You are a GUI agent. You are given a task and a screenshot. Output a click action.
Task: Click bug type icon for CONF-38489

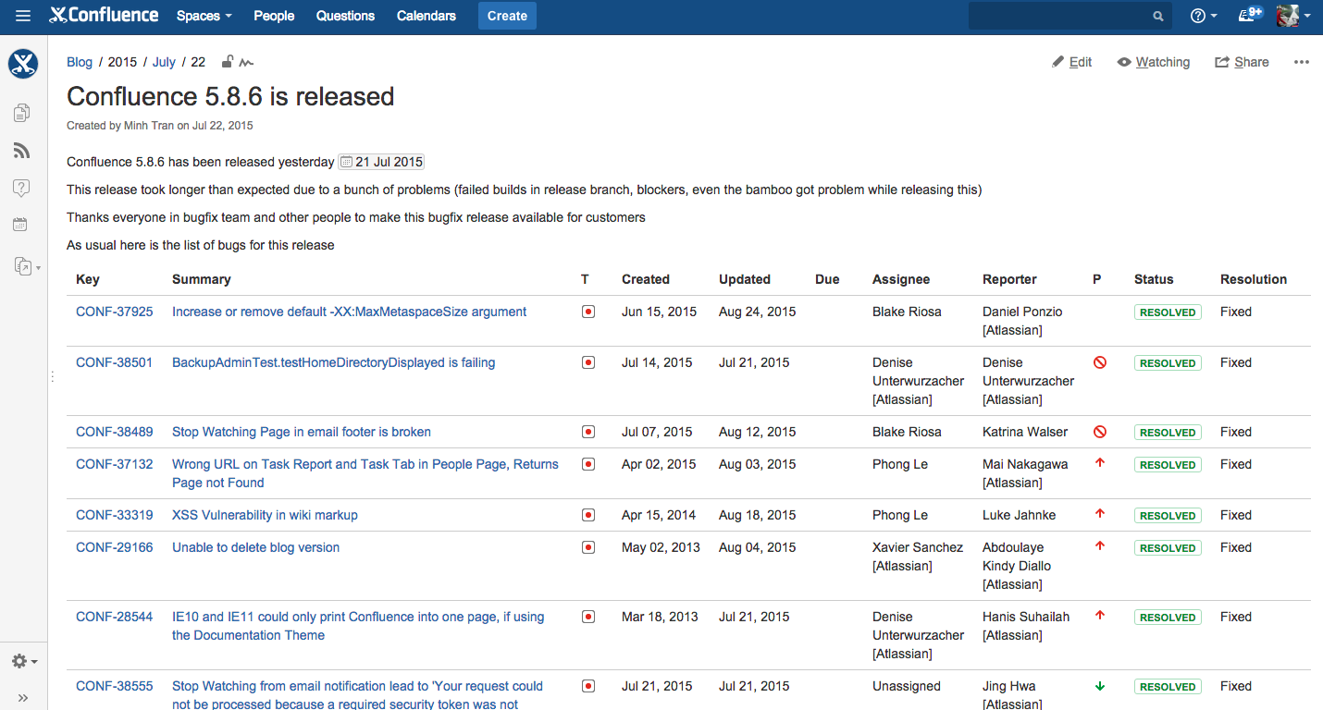tap(587, 432)
